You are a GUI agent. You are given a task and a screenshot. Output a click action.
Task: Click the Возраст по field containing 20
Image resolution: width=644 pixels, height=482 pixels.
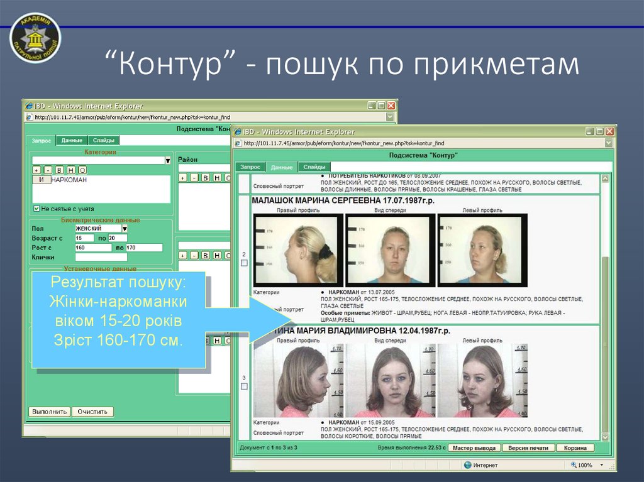118,238
